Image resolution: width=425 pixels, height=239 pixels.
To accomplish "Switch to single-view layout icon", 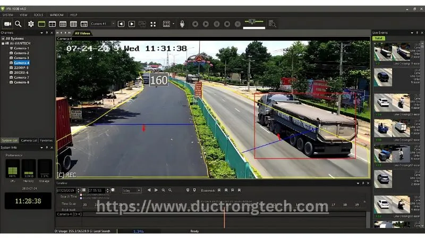I will [41, 24].
